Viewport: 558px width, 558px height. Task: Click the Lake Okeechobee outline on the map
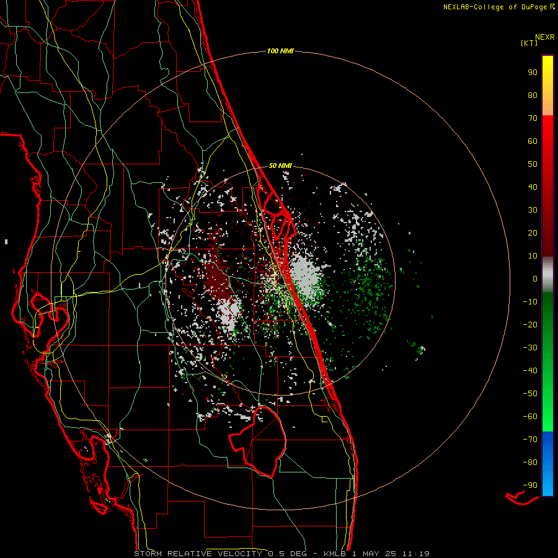tap(258, 441)
